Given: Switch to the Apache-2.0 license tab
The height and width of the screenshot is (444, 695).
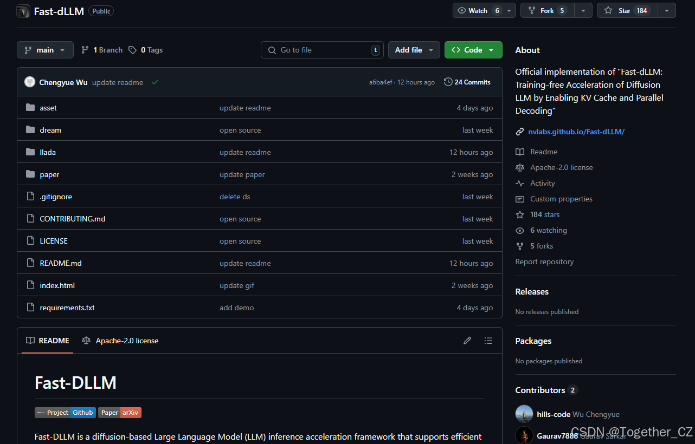Looking at the screenshot, I should tap(120, 341).
